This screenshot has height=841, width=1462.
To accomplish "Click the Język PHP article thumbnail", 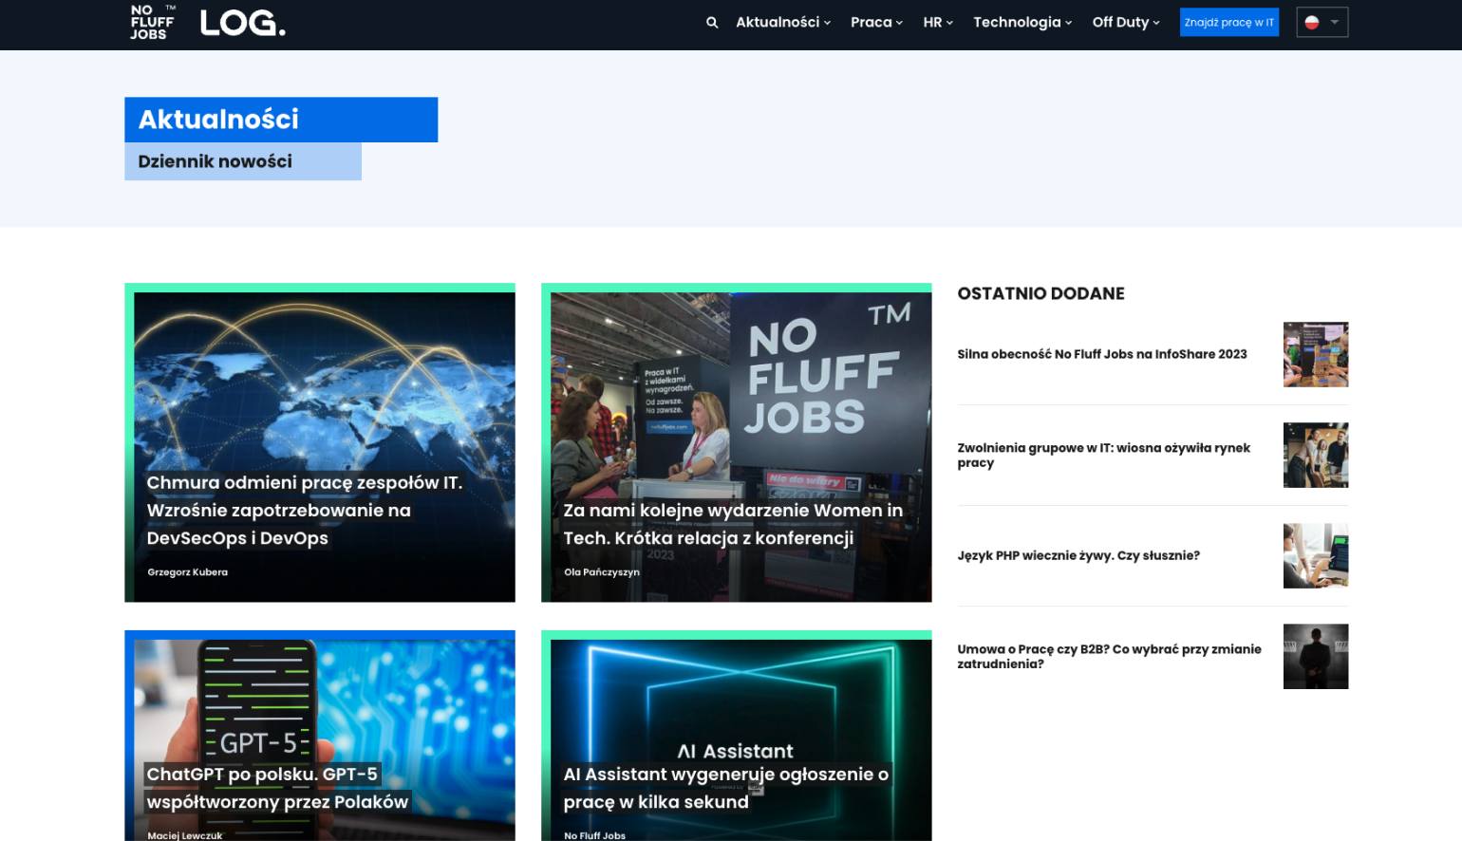I will point(1316,555).
